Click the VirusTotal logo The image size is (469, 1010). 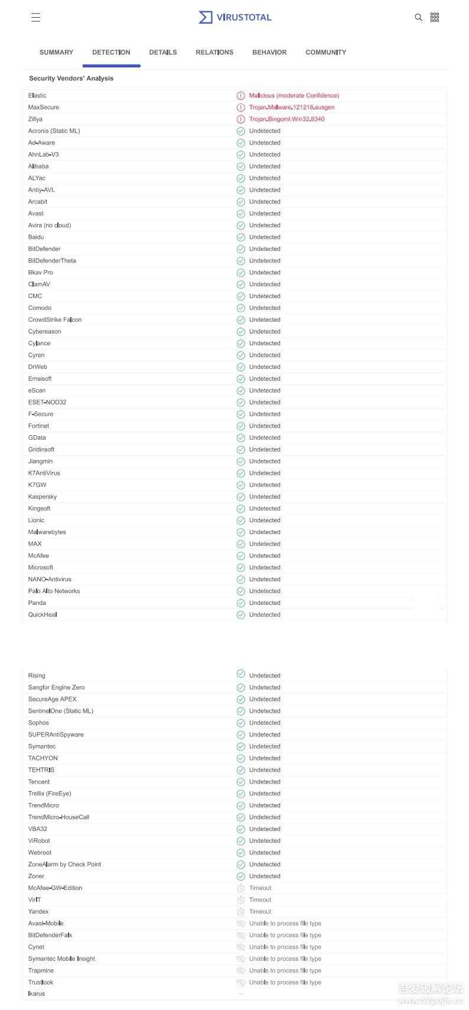click(235, 17)
